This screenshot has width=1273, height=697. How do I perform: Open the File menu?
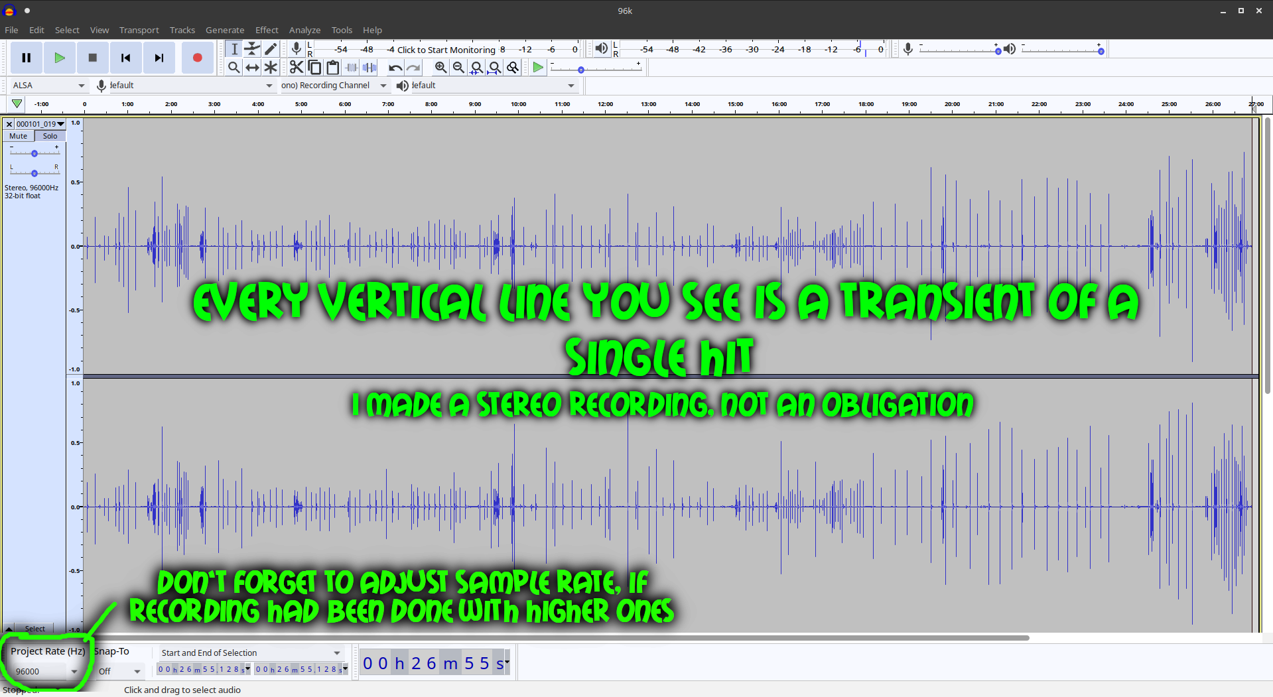pos(11,30)
